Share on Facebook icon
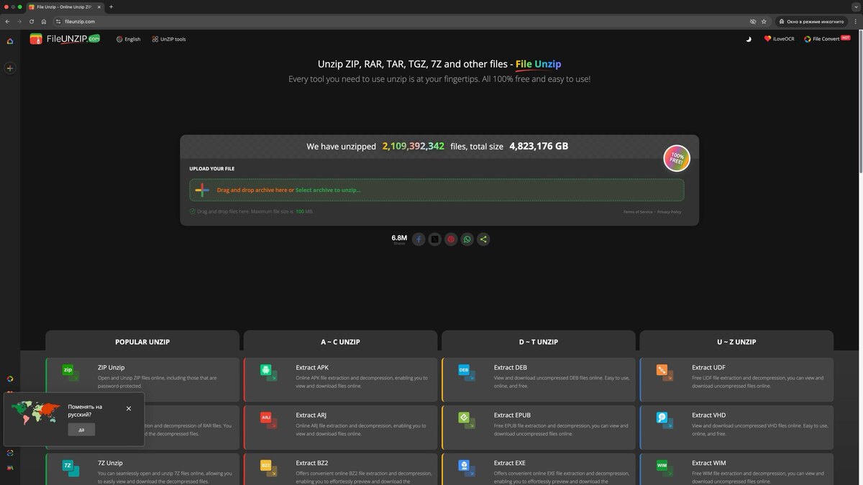The height and width of the screenshot is (485, 863). 419,239
